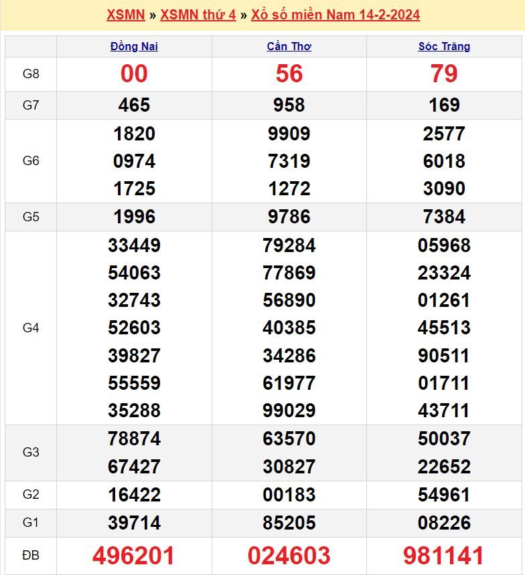Click G4 number 43711

444,411
